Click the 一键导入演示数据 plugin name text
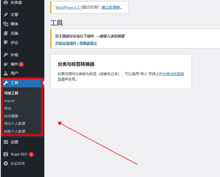The width and height of the screenshot is (220, 177). coord(110,36)
